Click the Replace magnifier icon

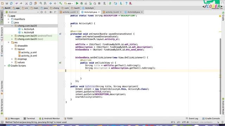(x=45, y=3)
